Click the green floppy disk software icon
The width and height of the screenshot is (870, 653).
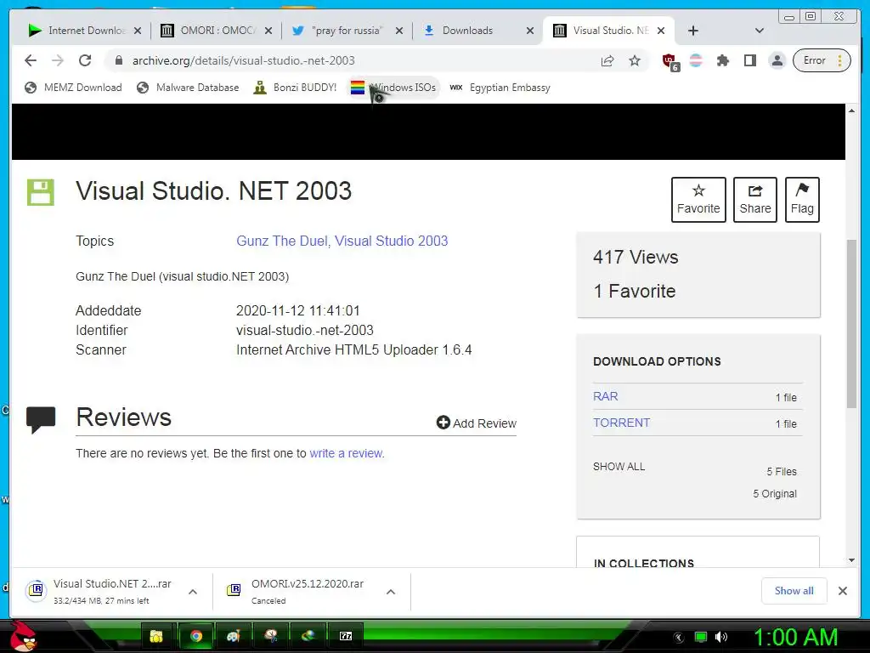click(41, 192)
